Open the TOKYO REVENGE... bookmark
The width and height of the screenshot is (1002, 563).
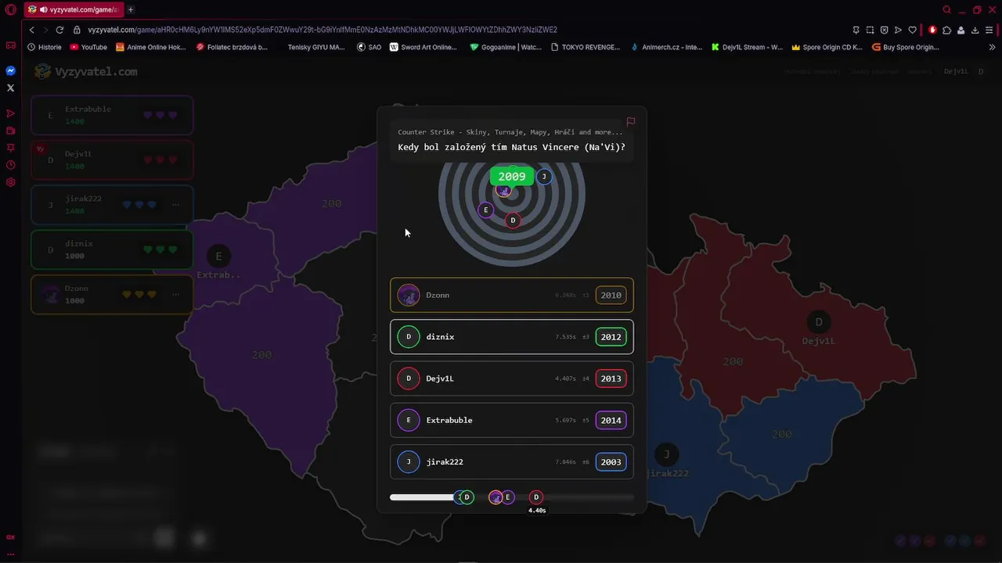(586, 47)
